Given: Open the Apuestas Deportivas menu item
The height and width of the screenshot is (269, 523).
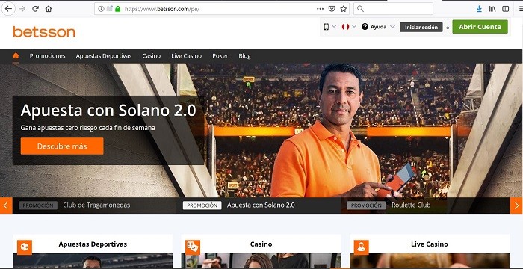Looking at the screenshot, I should [x=104, y=56].
